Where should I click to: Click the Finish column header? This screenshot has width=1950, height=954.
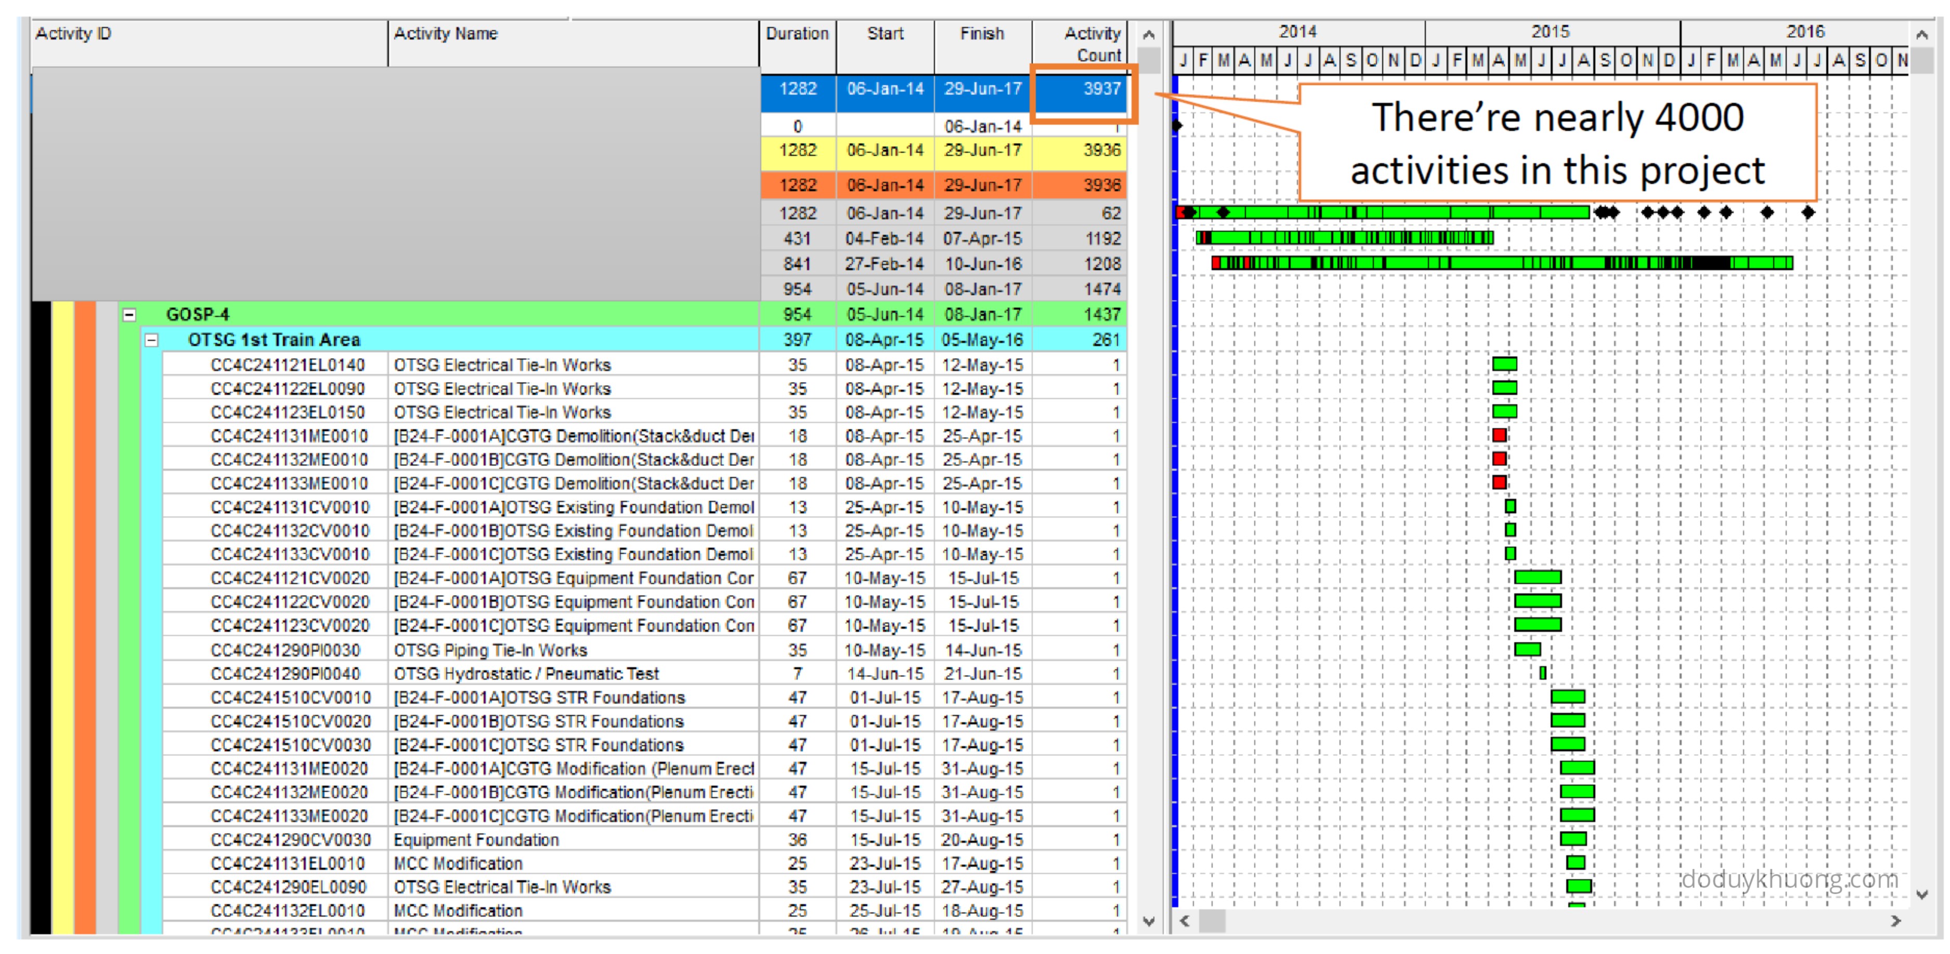pos(982,33)
